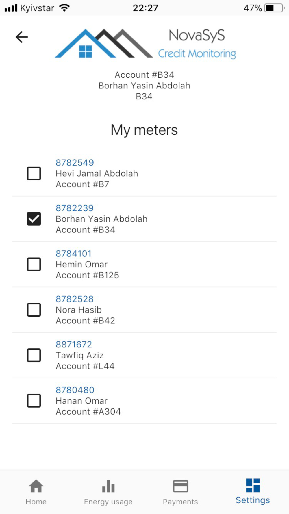Check the Hanan Omar meter checkbox
289x514 pixels.
34,401
